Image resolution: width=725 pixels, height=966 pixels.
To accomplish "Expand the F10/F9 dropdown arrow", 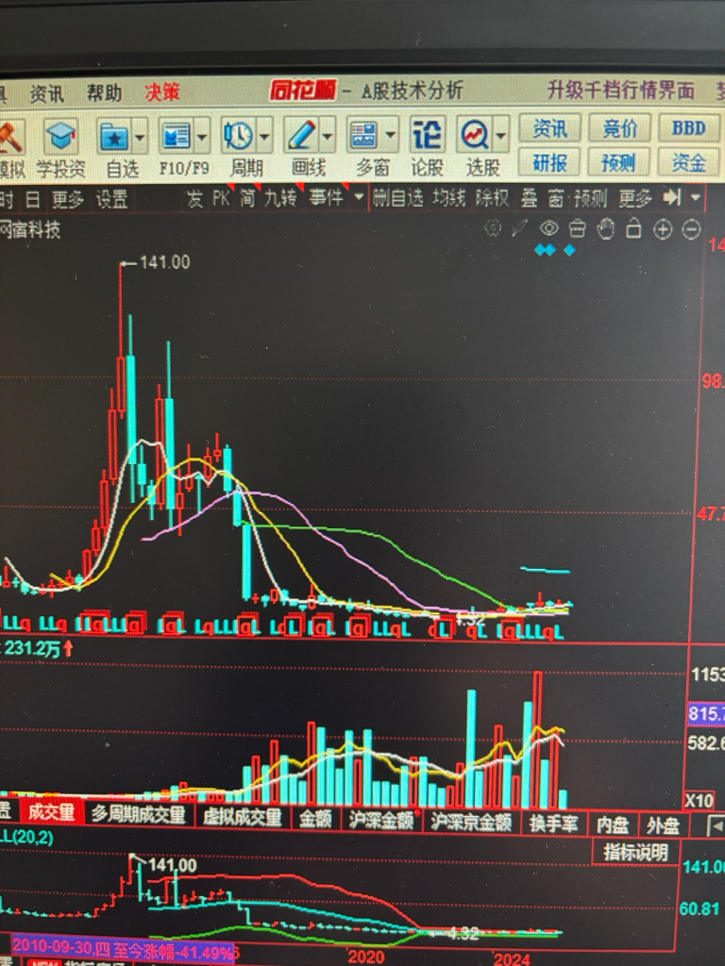I will pos(202,136).
